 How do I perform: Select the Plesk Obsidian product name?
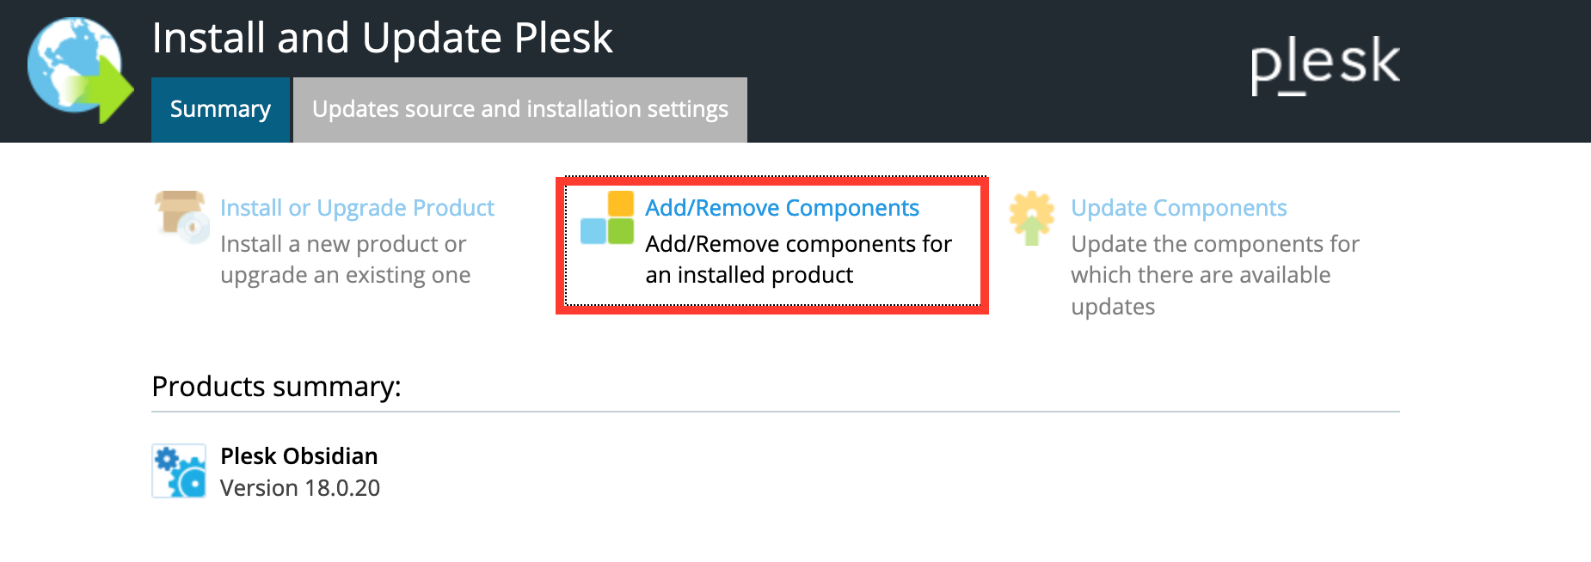point(298,455)
